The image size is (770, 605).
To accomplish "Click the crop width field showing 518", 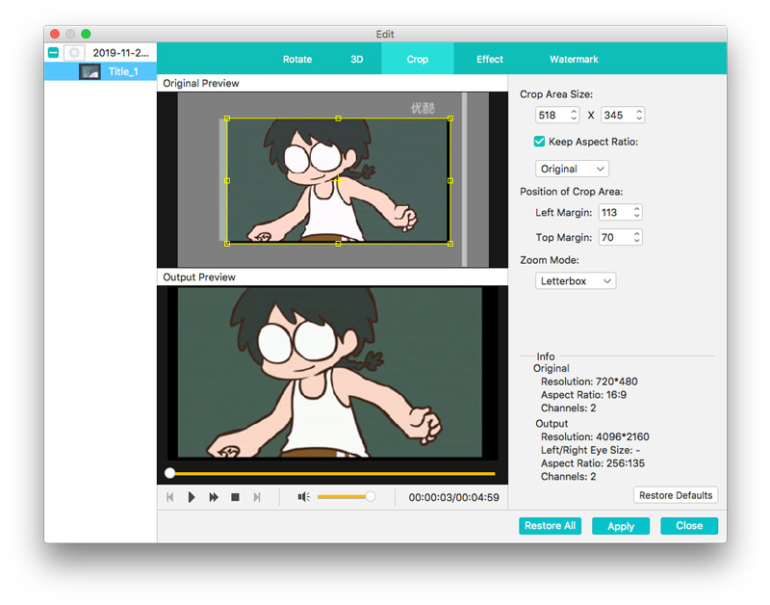I will tap(550, 115).
